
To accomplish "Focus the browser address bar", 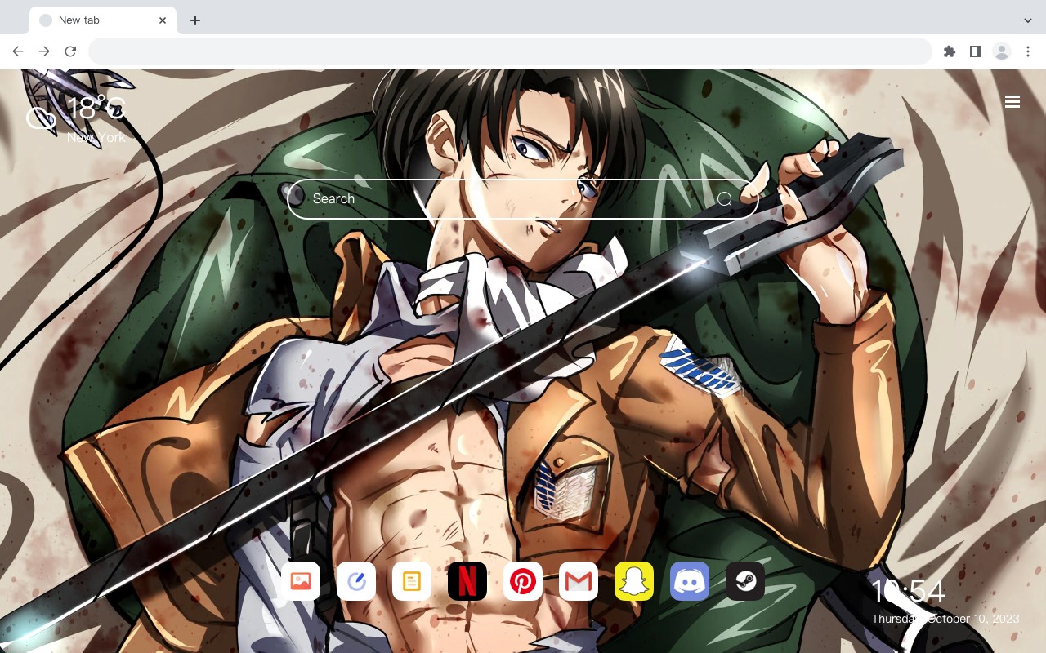I will pos(510,51).
